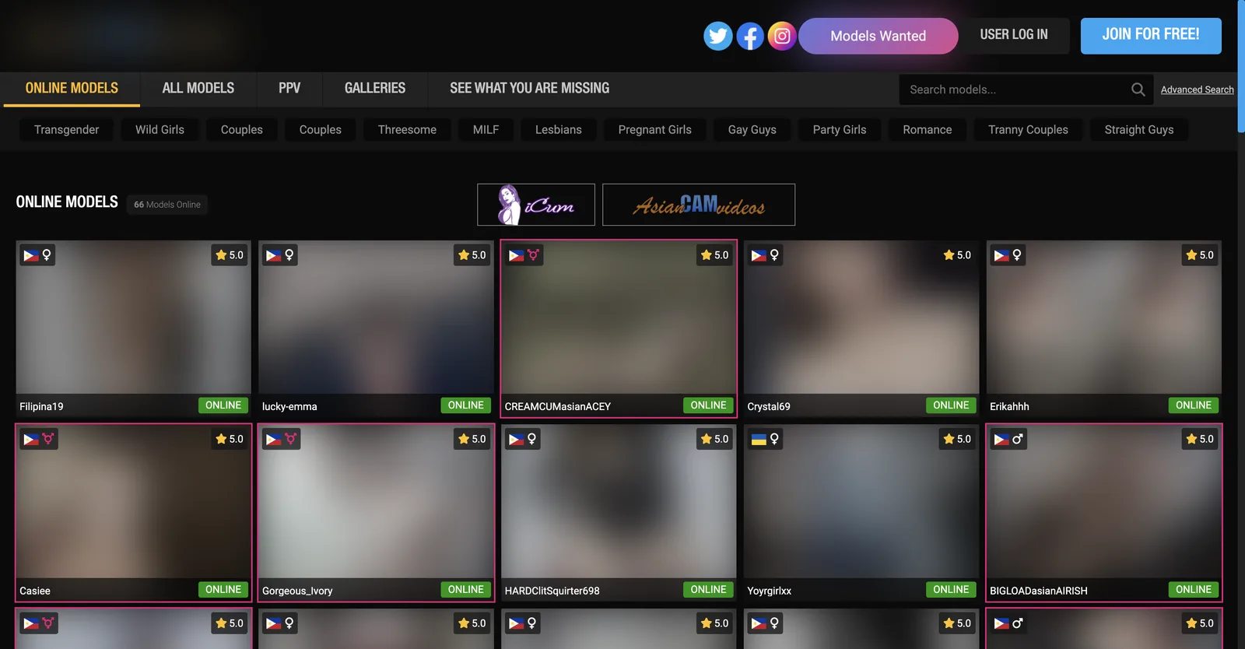Open the Instagram social link icon
Image resolution: width=1245 pixels, height=649 pixels.
point(782,36)
